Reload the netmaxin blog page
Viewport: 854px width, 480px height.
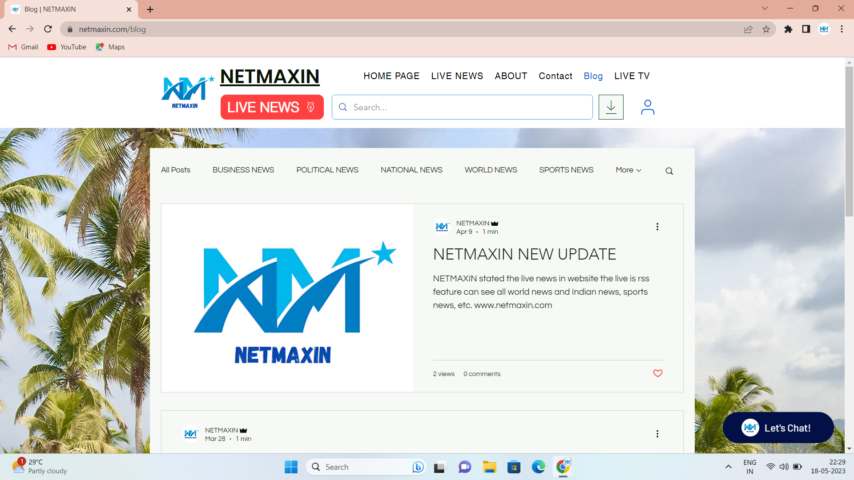pyautogui.click(x=48, y=29)
